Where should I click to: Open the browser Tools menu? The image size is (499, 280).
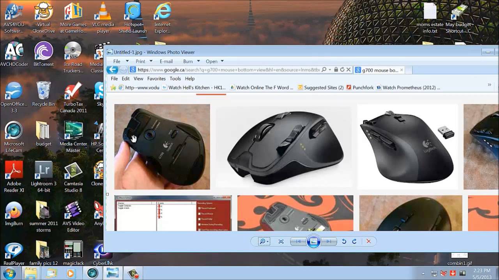click(175, 79)
